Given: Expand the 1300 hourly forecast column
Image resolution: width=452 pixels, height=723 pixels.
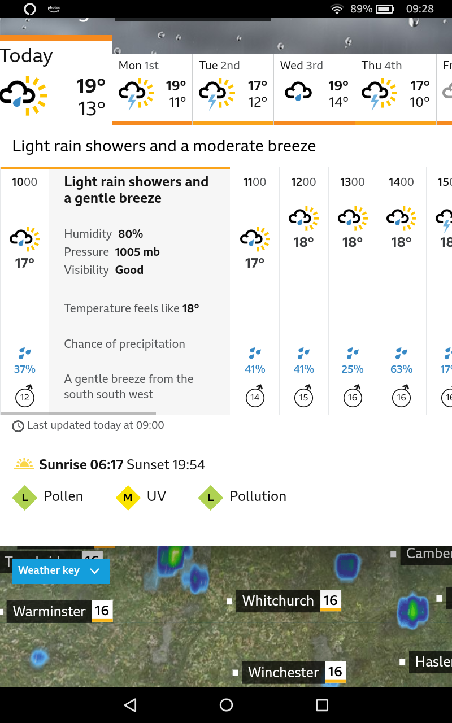Looking at the screenshot, I should (x=353, y=291).
